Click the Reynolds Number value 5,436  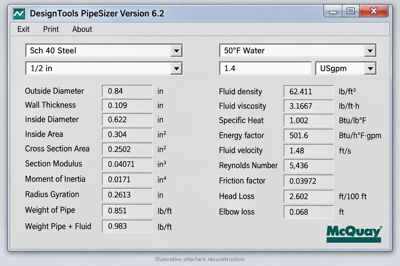click(x=309, y=165)
